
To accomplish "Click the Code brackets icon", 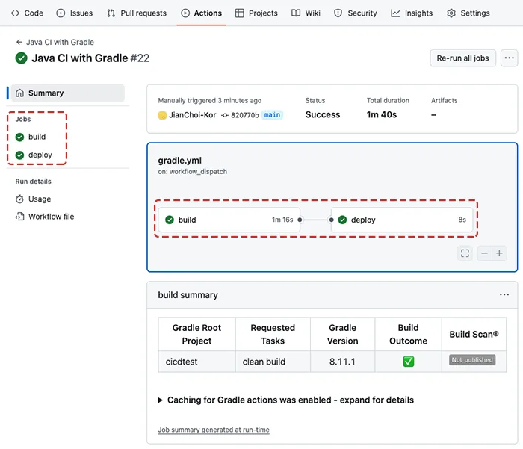I will 15,13.
